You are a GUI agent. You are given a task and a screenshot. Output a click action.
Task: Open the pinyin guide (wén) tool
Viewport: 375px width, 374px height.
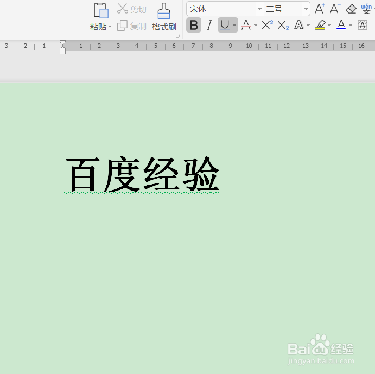tap(366, 9)
